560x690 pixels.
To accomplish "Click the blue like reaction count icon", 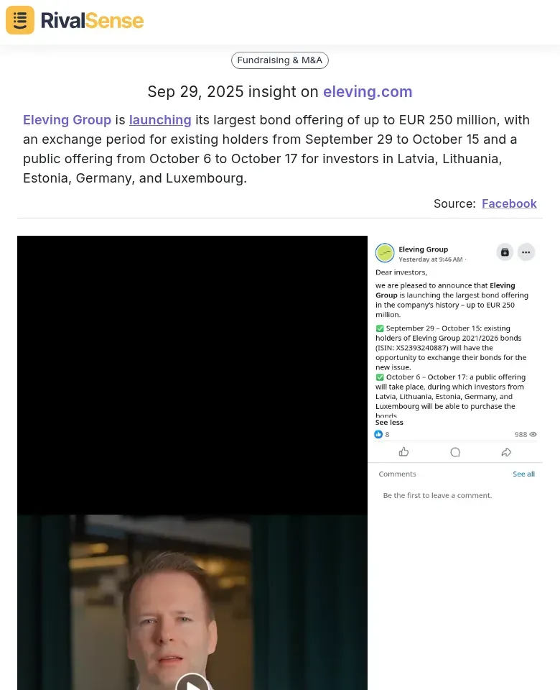I will click(378, 434).
